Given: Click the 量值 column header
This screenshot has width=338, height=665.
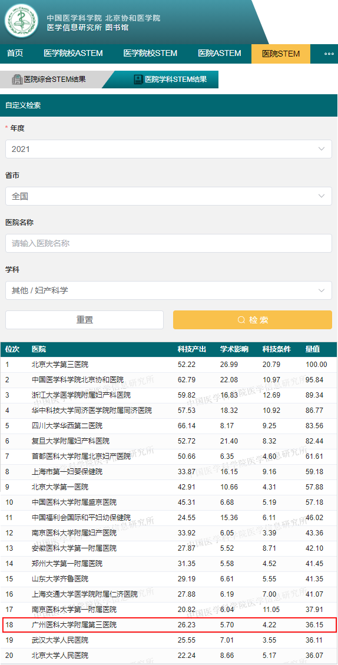Looking at the screenshot, I should coord(313,349).
